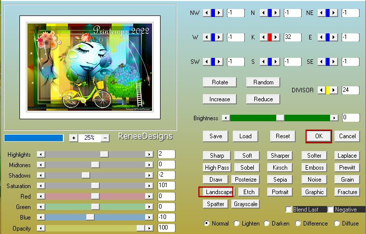Viewport: 366px width, 234px height.
Task: Apply the Emboss preset
Action: (x=314, y=168)
